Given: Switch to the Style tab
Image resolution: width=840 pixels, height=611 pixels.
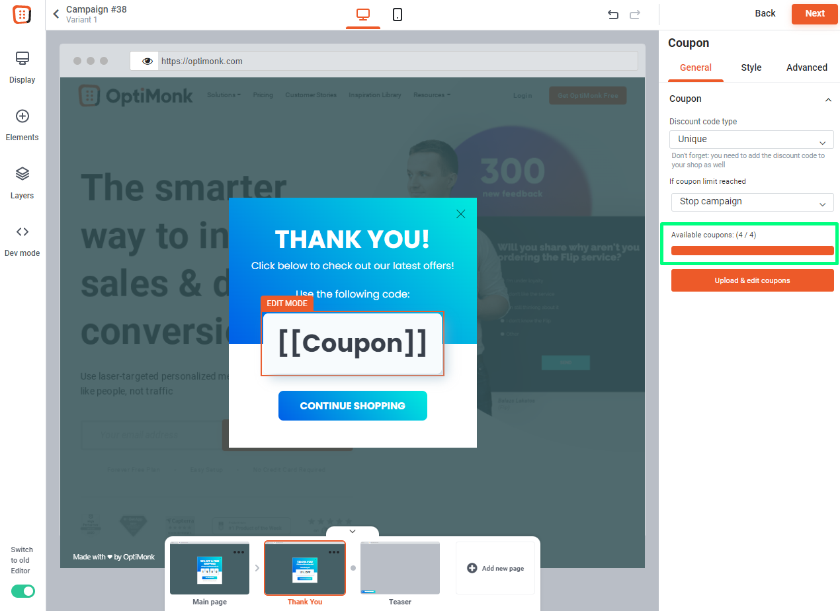Looking at the screenshot, I should pos(751,67).
